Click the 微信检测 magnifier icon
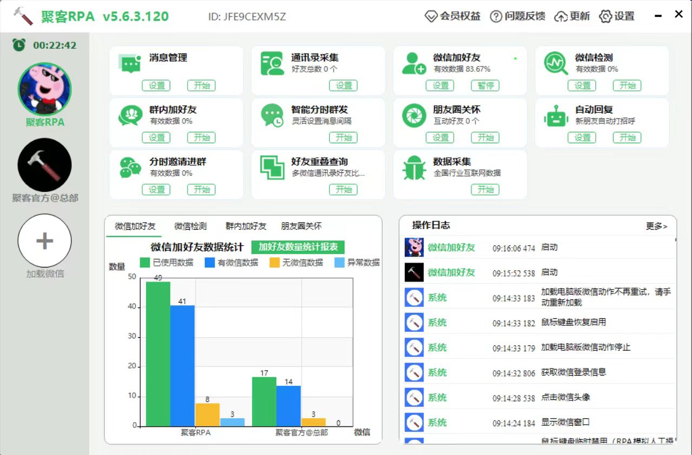This screenshot has width=692, height=455. pos(556,63)
